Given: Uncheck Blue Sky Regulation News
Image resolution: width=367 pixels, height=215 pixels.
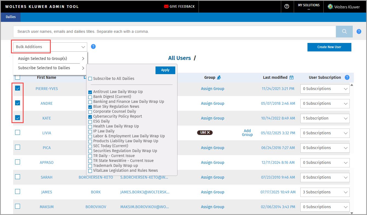Looking at the screenshot, I should pos(90,107).
